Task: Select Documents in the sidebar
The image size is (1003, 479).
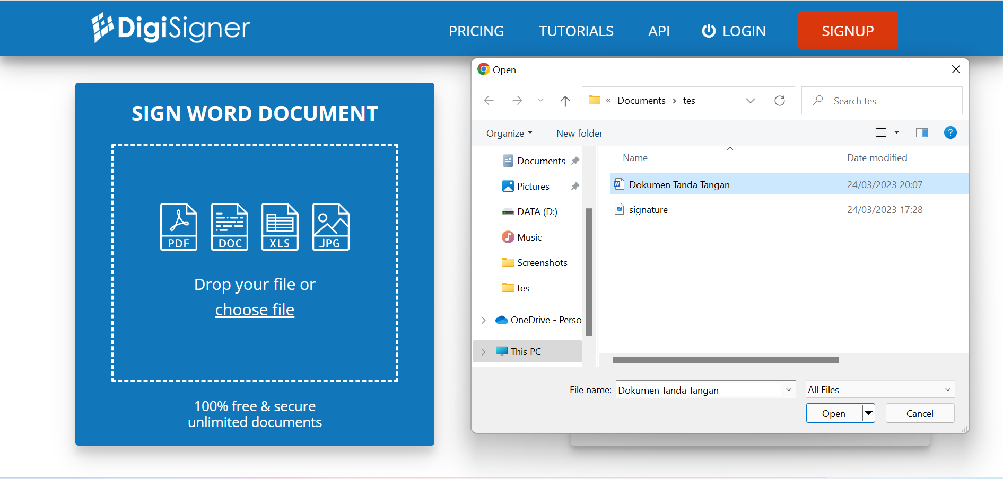Action: click(x=541, y=161)
